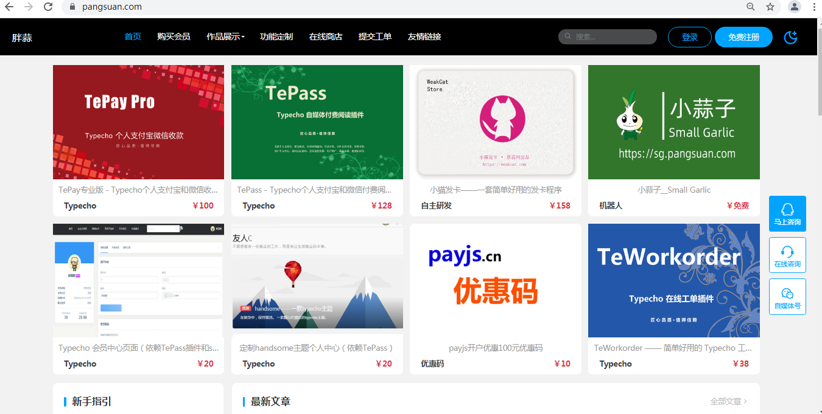Open the TePay Pro product thumbnail
The image size is (822, 414).
click(x=138, y=122)
